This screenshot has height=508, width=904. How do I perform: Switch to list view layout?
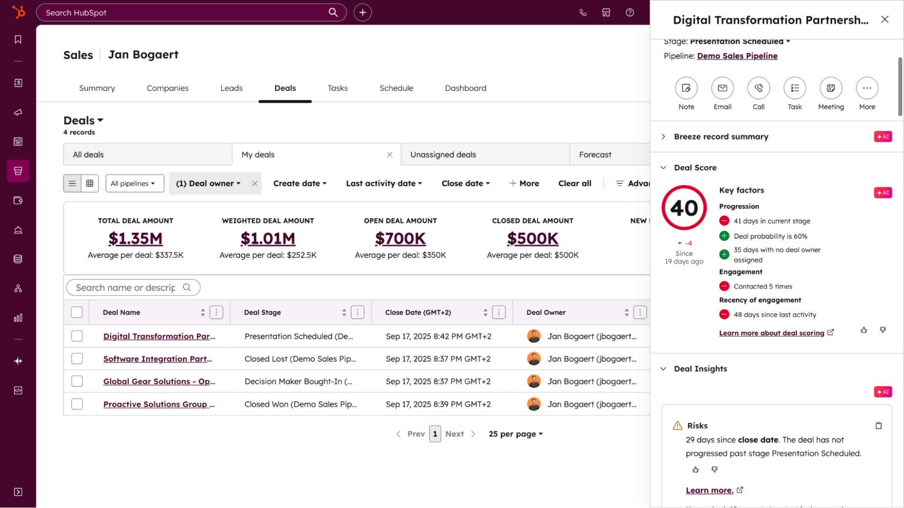tap(72, 183)
